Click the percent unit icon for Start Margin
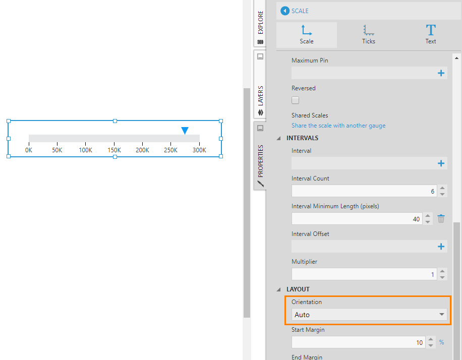The image size is (462, 360). pyautogui.click(x=441, y=342)
